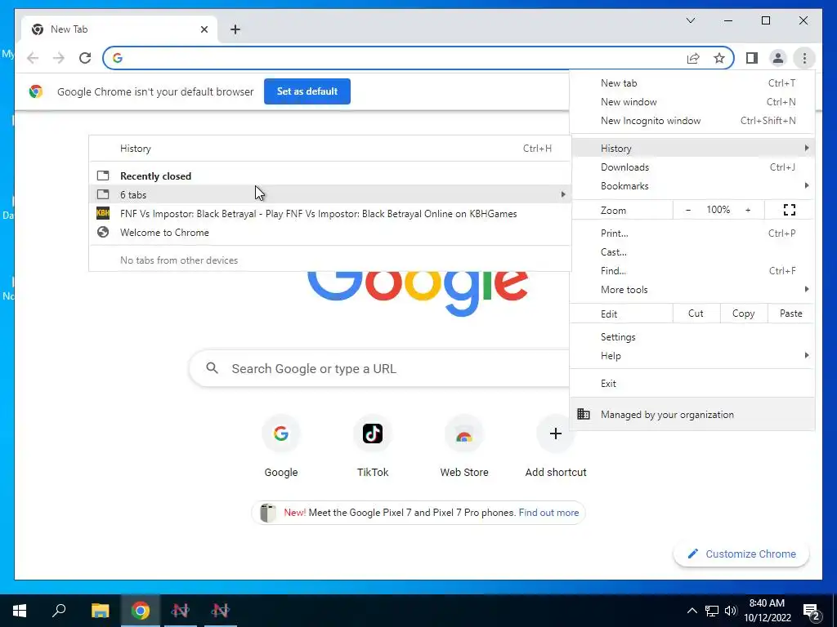Open the KBHGames FNF Vs Impostor entry
The height and width of the screenshot is (627, 837).
pos(330,214)
